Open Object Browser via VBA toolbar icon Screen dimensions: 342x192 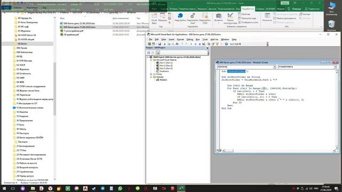coord(217,44)
